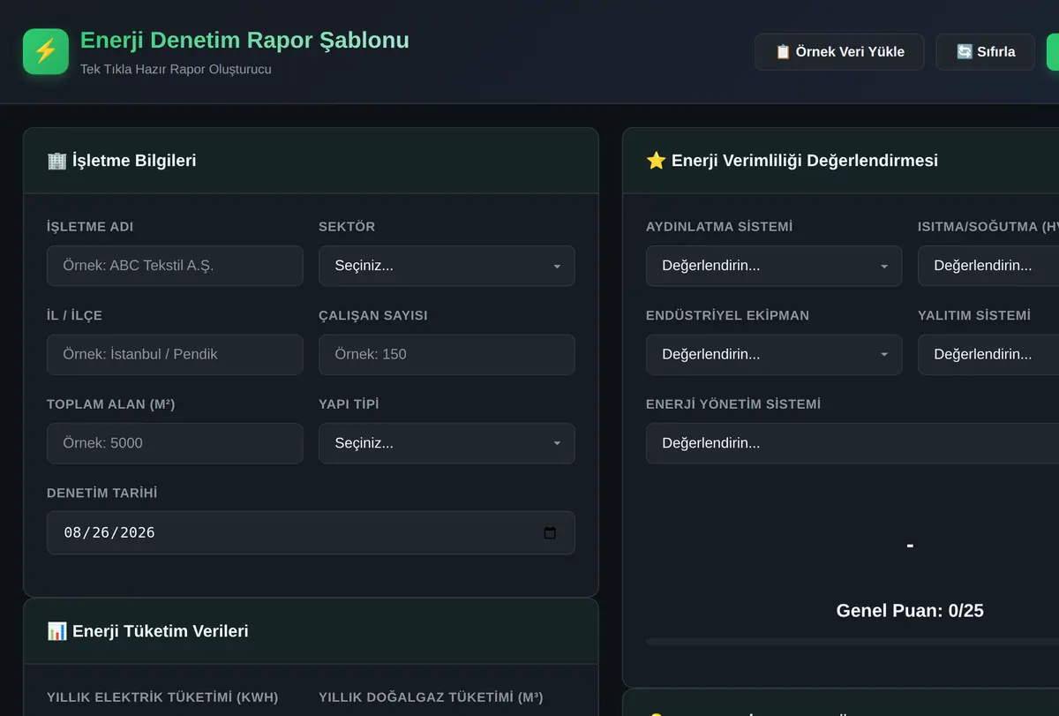The image size is (1059, 716).
Task: Focus the Toplam Alan (M²) field
Action: (175, 443)
